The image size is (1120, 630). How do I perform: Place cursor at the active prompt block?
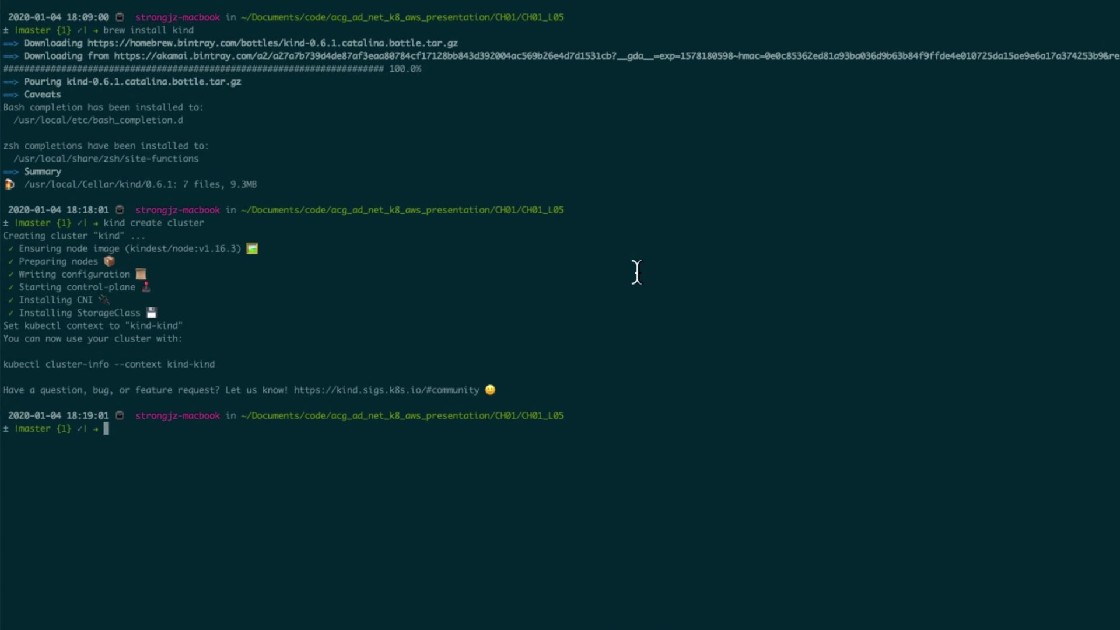[x=106, y=429]
